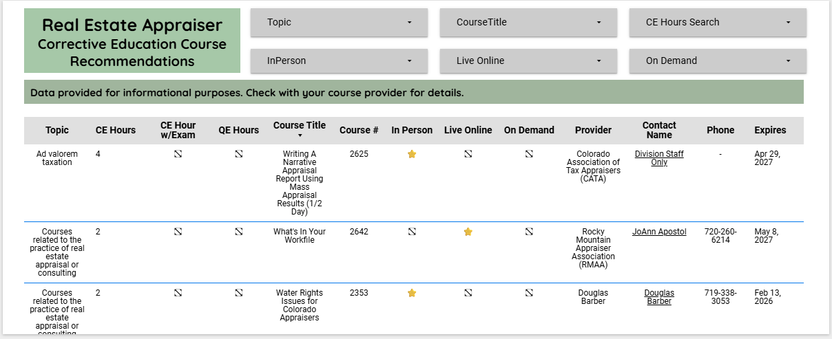Expand the CourseTitle filter dropdown

click(528, 23)
